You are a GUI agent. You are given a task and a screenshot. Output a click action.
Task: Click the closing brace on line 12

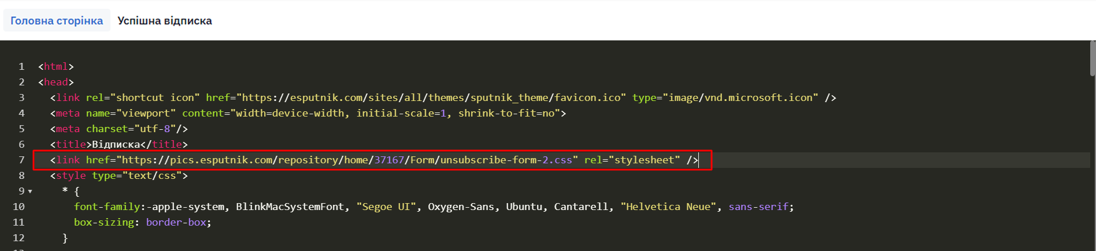pos(65,238)
